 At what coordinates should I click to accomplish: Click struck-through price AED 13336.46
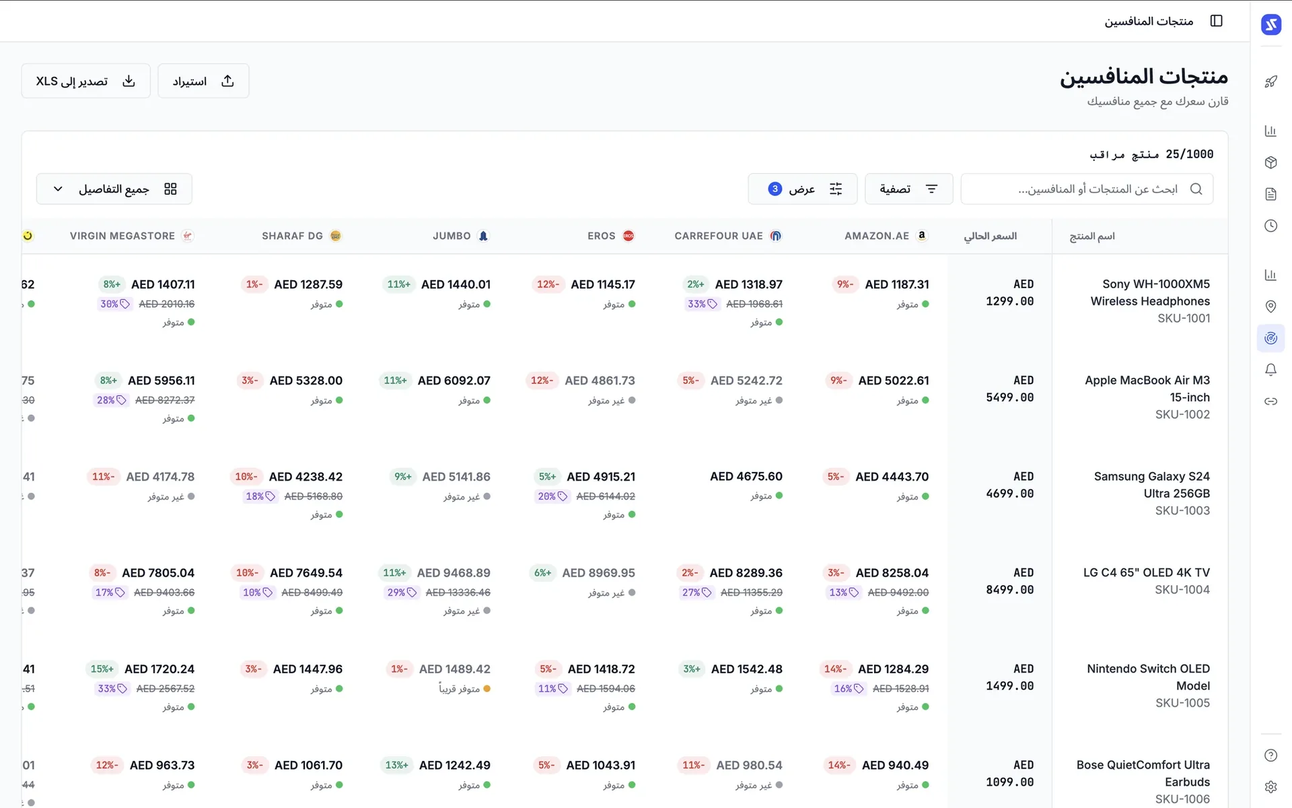coord(458,593)
